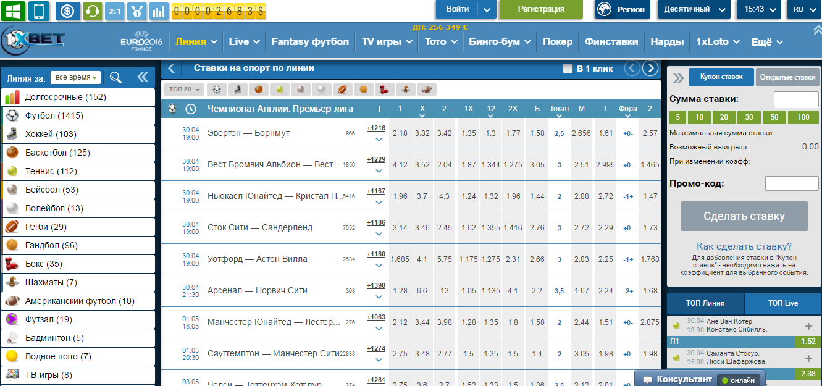This screenshot has height=386, width=822.
Task: Collapse the sports sidebar with double arrow
Action: 143,77
